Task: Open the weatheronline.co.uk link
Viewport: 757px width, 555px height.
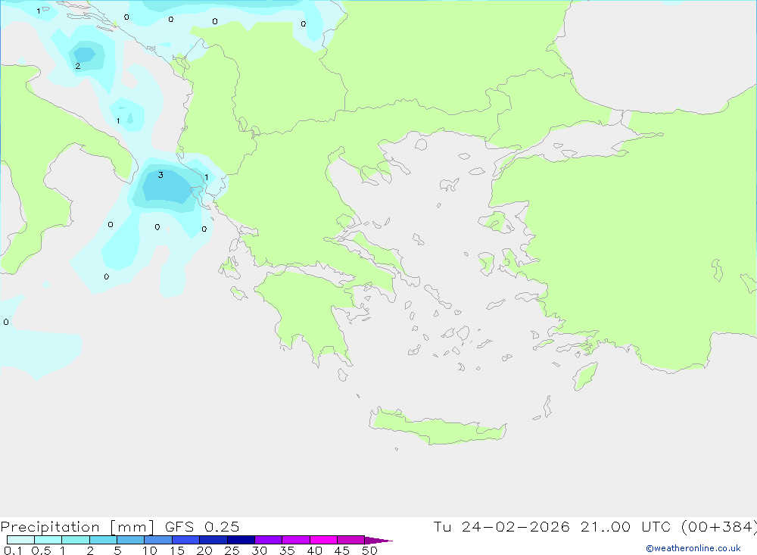Action: (x=693, y=548)
